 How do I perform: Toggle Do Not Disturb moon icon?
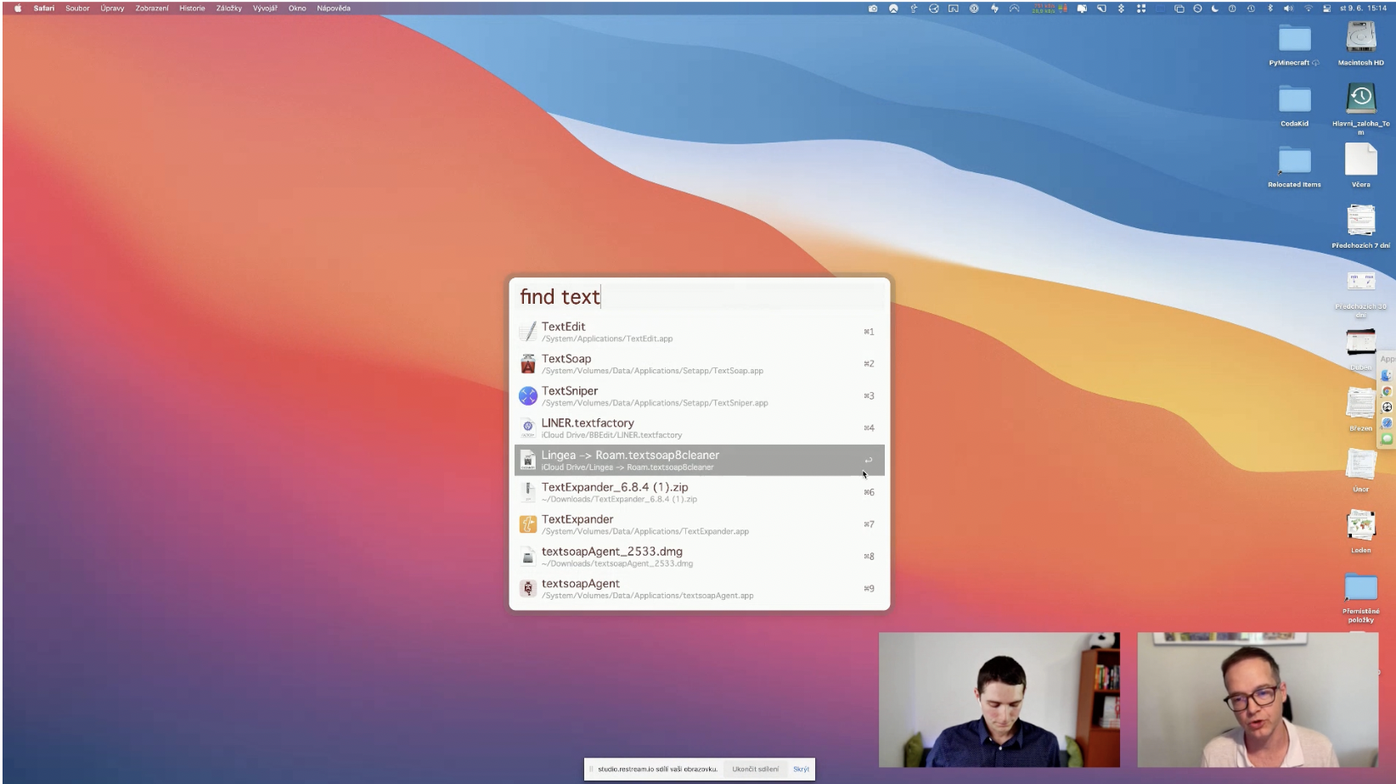1214,8
